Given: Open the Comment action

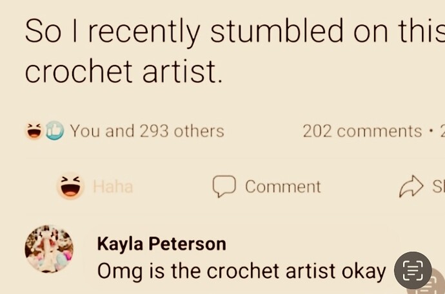Looking at the screenshot, I should point(267,187).
